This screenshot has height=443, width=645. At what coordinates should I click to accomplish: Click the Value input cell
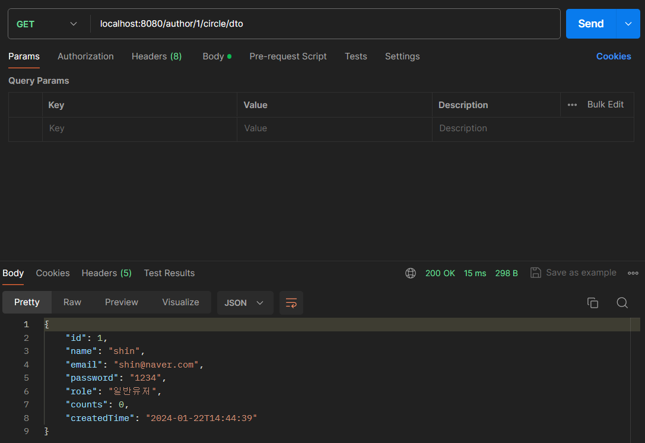335,128
